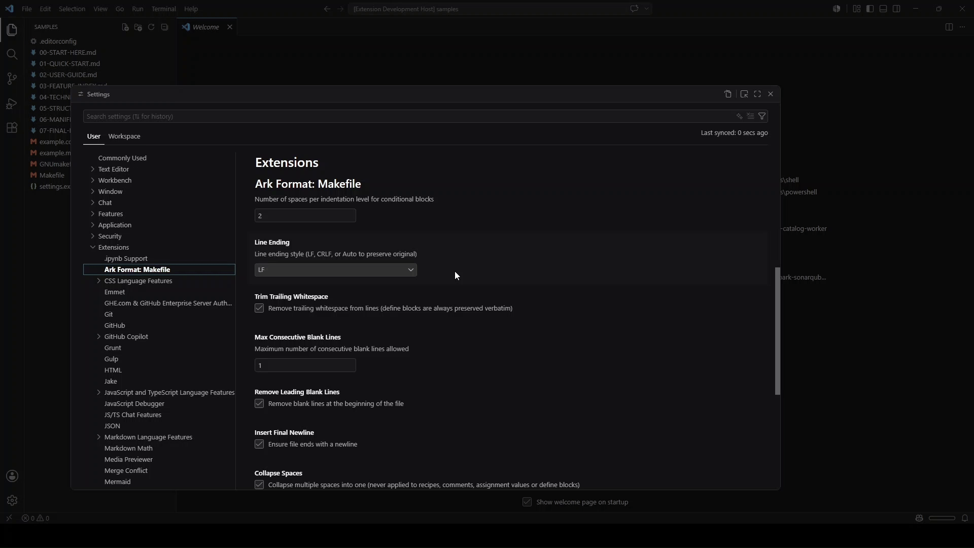Customize layout icon in title bar
The image size is (974, 548).
point(857,9)
